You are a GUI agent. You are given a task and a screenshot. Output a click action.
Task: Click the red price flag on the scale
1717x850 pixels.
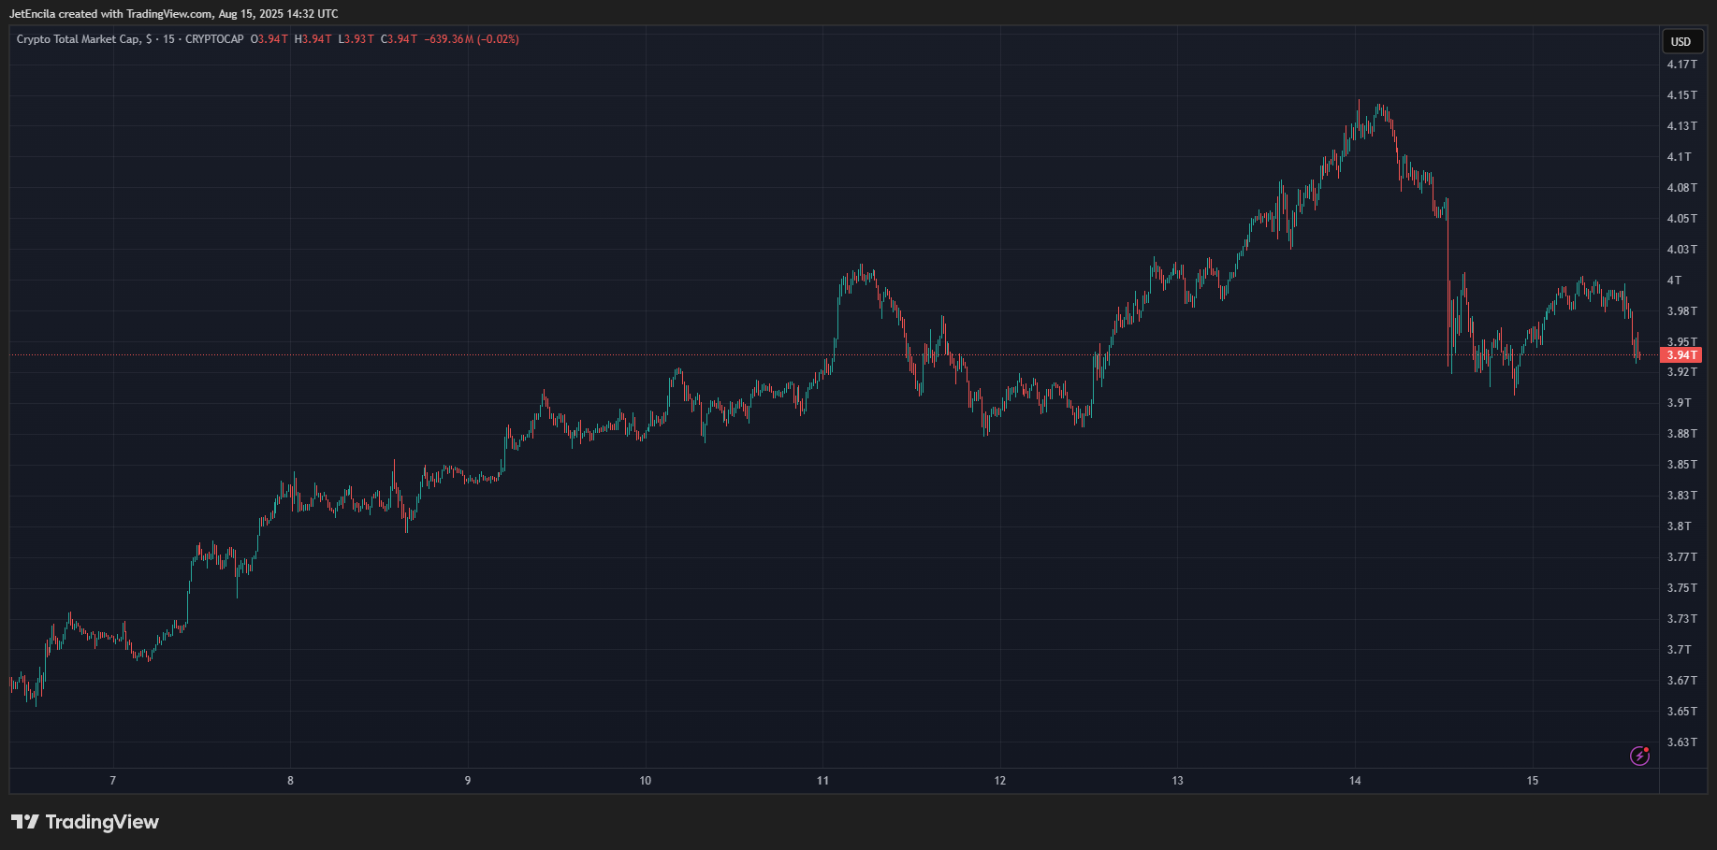pyautogui.click(x=1681, y=355)
